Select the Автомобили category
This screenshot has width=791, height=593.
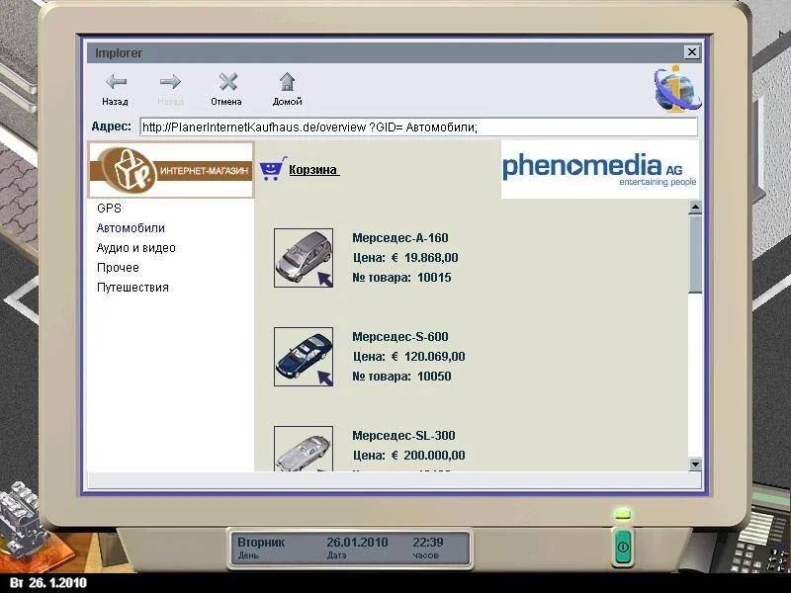131,228
